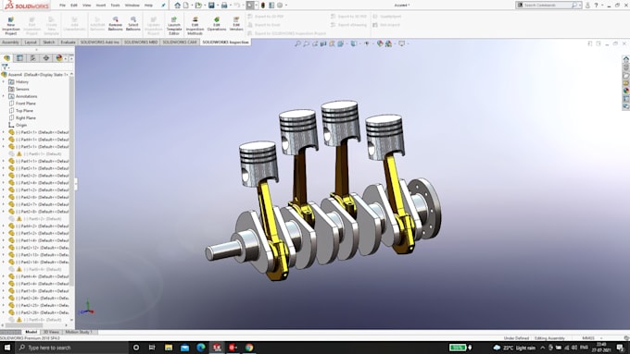Open the feature tree filter dropdown
The width and height of the screenshot is (630, 354).
click(6, 67)
